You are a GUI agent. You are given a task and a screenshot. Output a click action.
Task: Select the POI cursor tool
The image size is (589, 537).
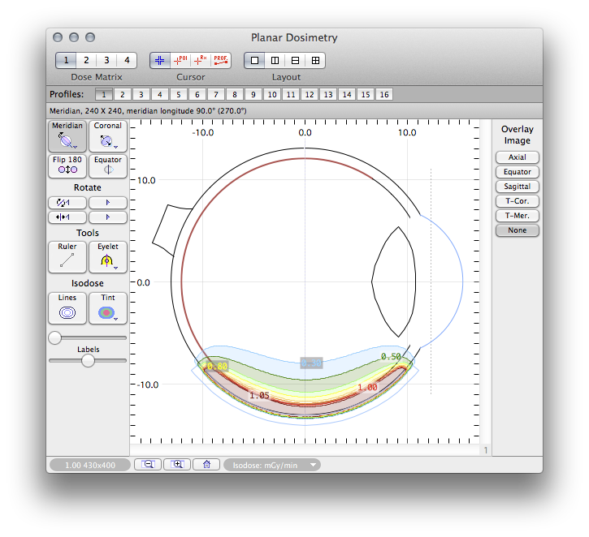click(180, 60)
